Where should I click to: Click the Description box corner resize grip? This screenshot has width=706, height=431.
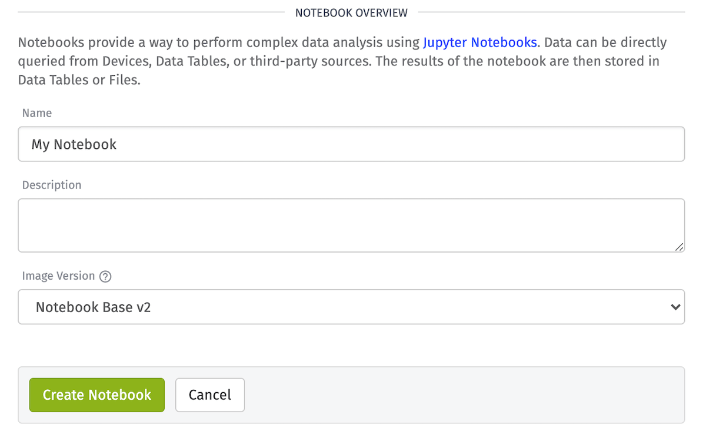click(x=680, y=247)
